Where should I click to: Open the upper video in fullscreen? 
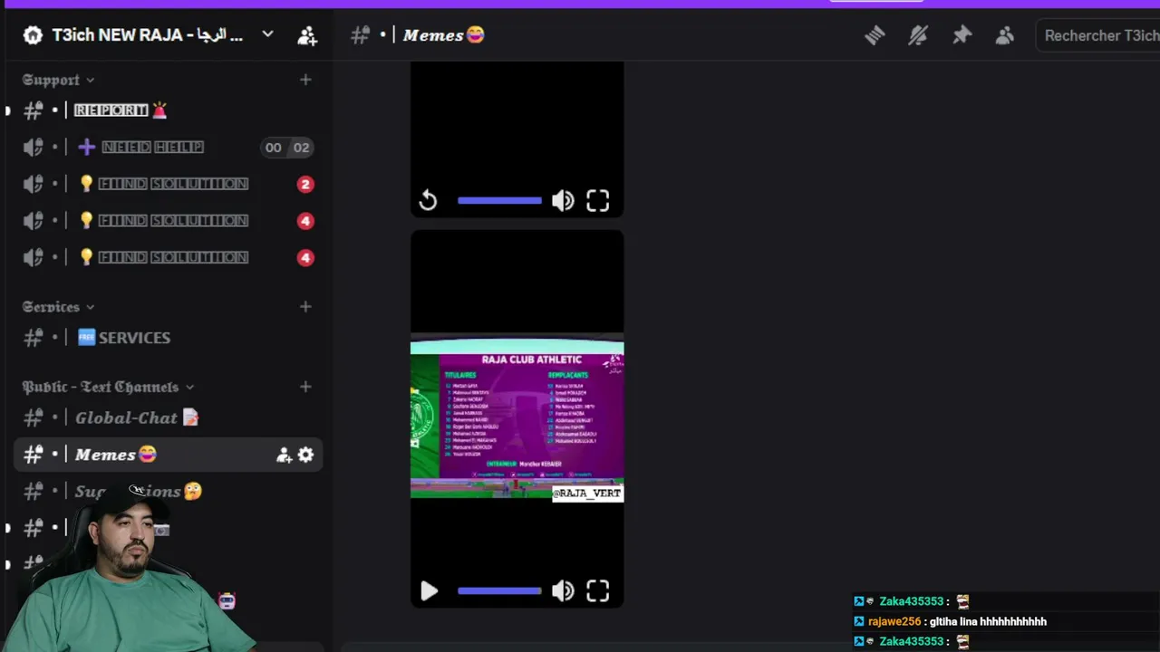[x=597, y=200]
